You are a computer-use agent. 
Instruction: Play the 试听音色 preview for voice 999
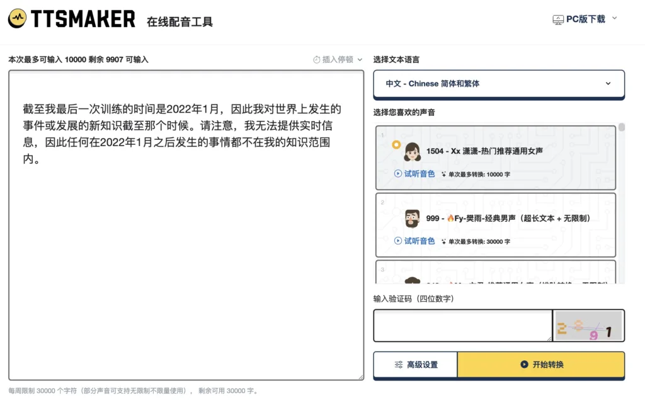coord(414,241)
